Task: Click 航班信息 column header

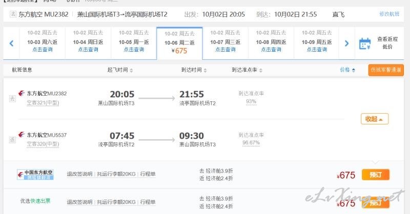Action: click(22, 70)
